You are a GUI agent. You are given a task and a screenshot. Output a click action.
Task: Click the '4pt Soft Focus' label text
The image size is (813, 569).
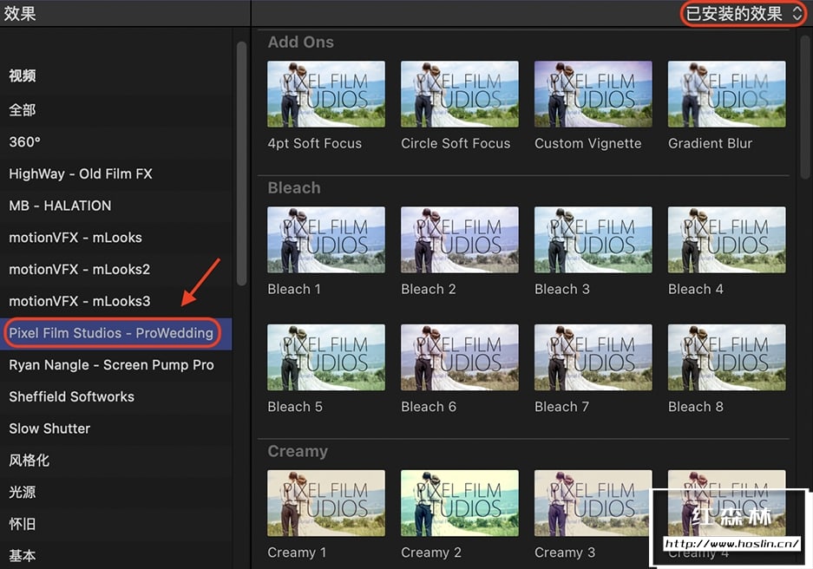pos(315,143)
